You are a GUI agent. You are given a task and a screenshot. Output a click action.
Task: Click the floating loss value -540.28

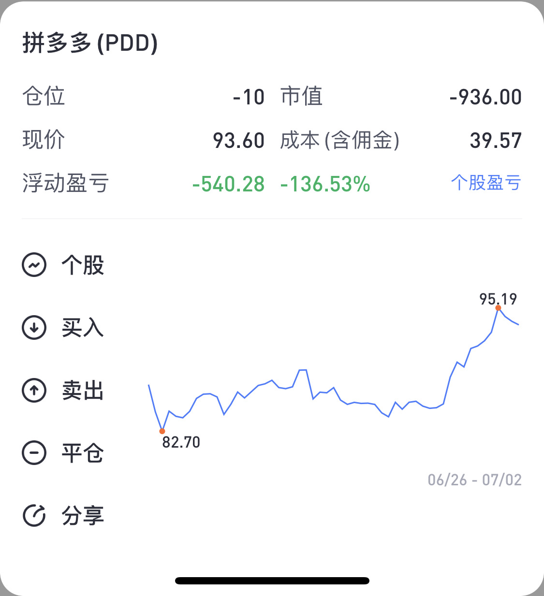228,184
